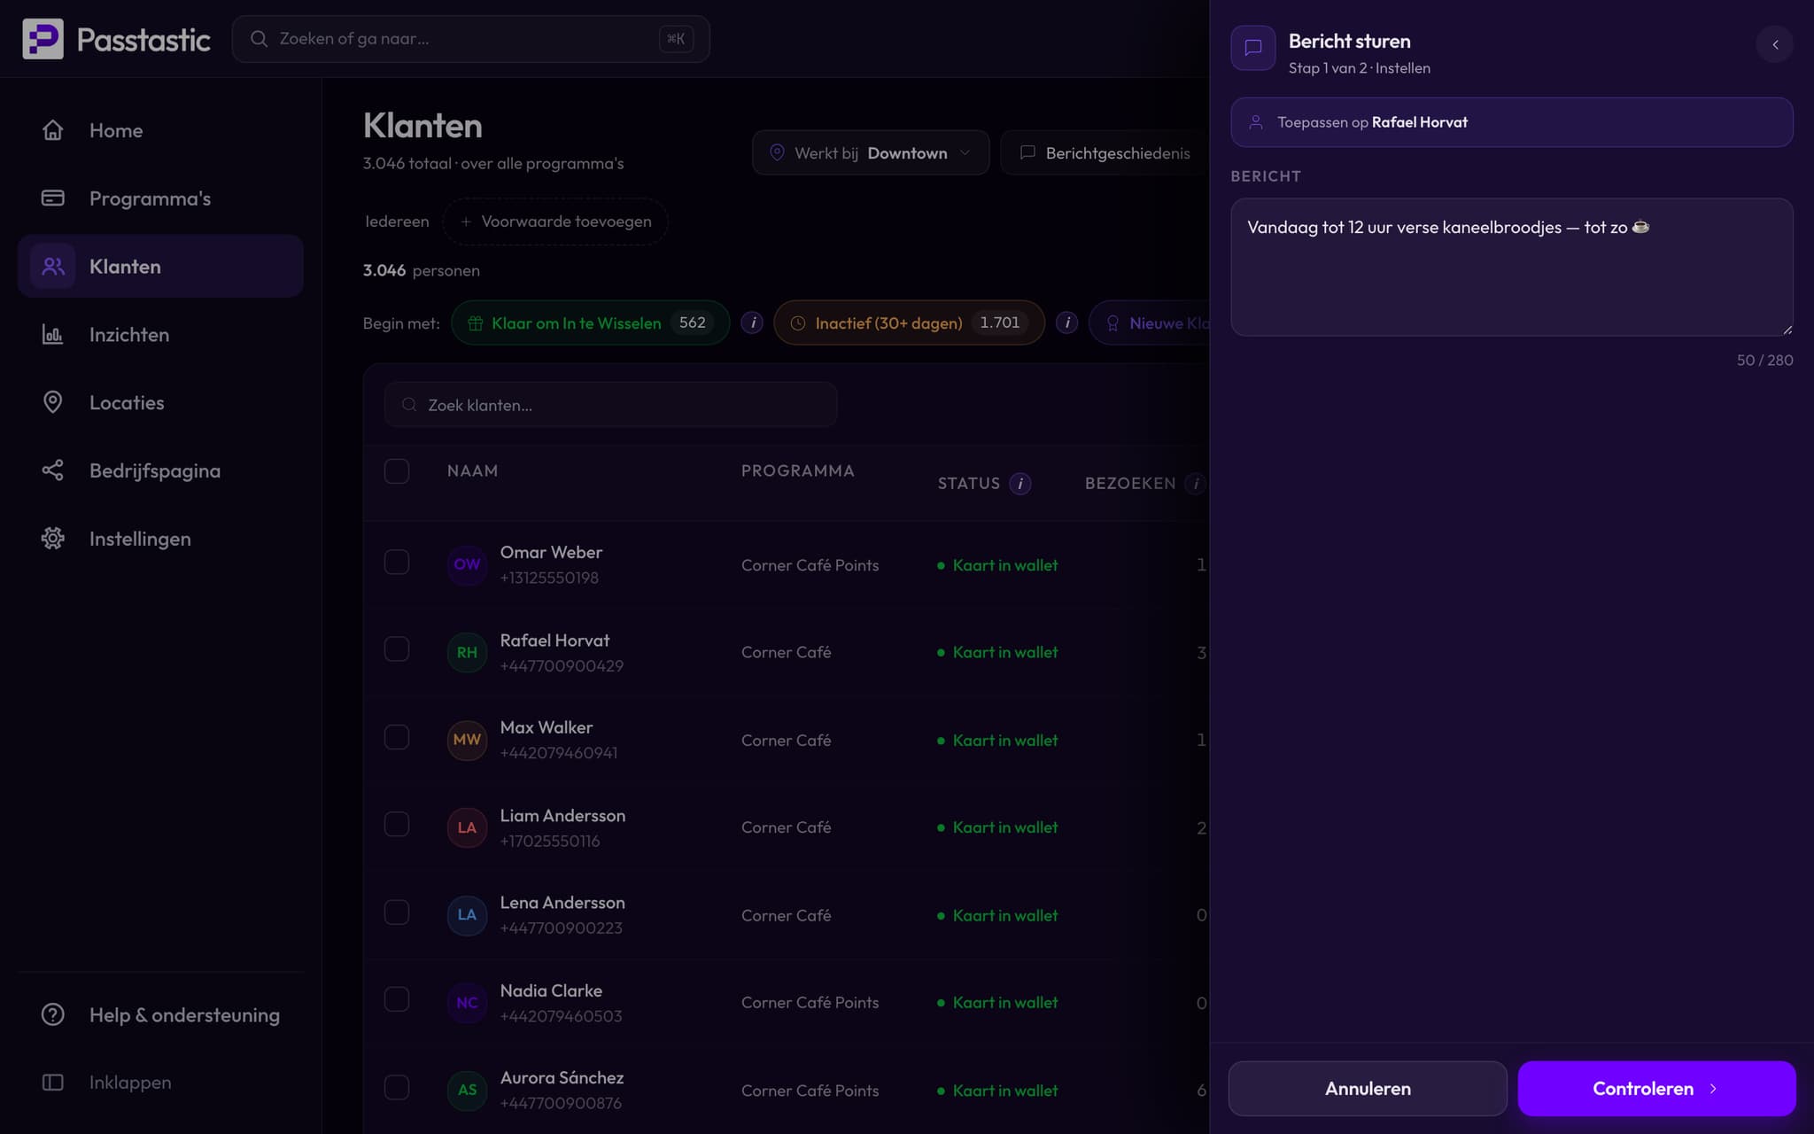Check the box for Omar Weber

click(x=397, y=563)
